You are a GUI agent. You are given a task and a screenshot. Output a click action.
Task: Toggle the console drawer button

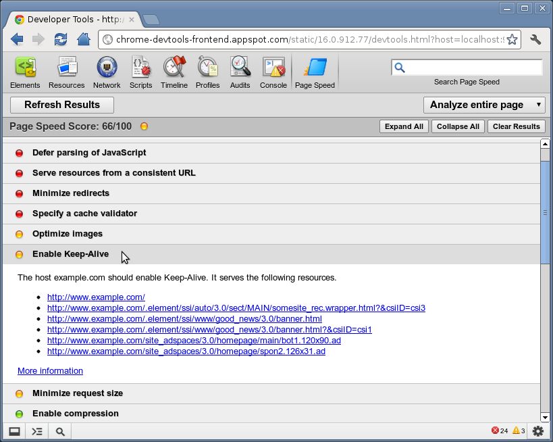37,431
